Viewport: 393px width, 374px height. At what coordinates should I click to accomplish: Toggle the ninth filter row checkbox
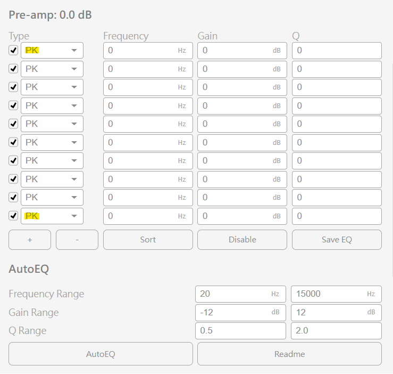tap(13, 198)
